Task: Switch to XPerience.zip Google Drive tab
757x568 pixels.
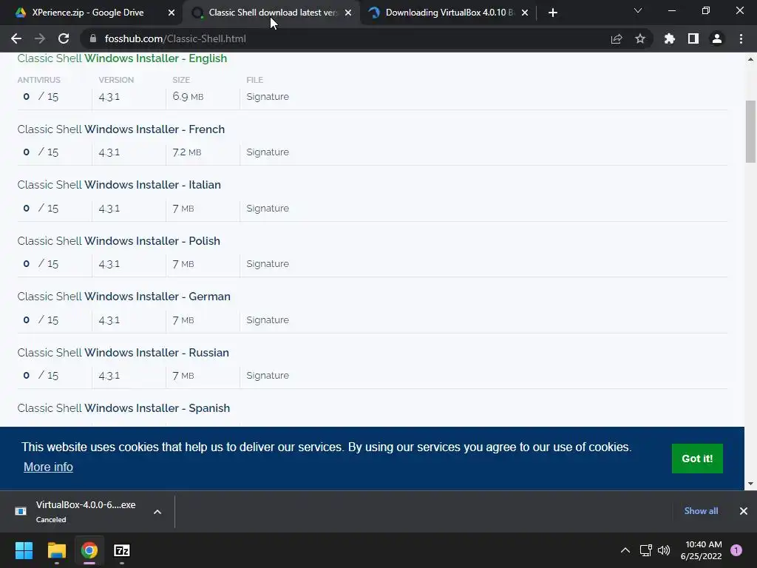Action: [x=88, y=13]
